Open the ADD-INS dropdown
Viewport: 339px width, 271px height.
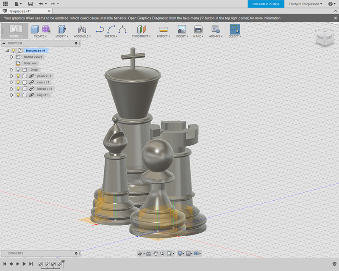(x=216, y=36)
